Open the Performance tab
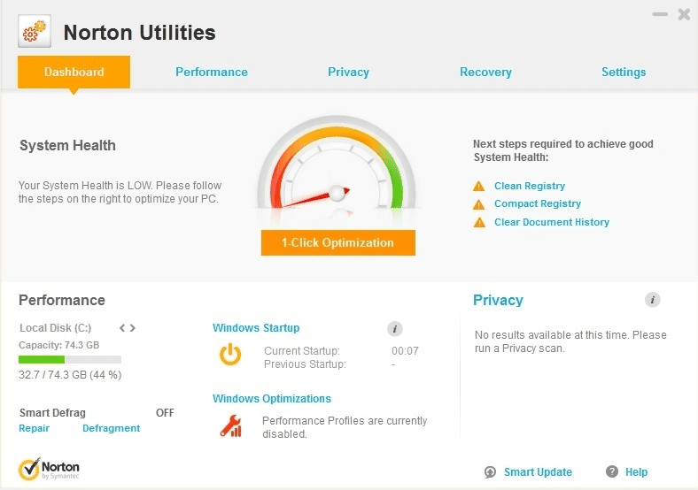This screenshot has width=698, height=490. 211,73
